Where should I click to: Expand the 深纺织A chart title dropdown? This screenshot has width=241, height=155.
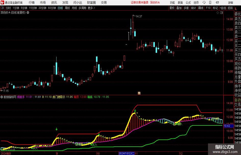[x=28, y=12]
